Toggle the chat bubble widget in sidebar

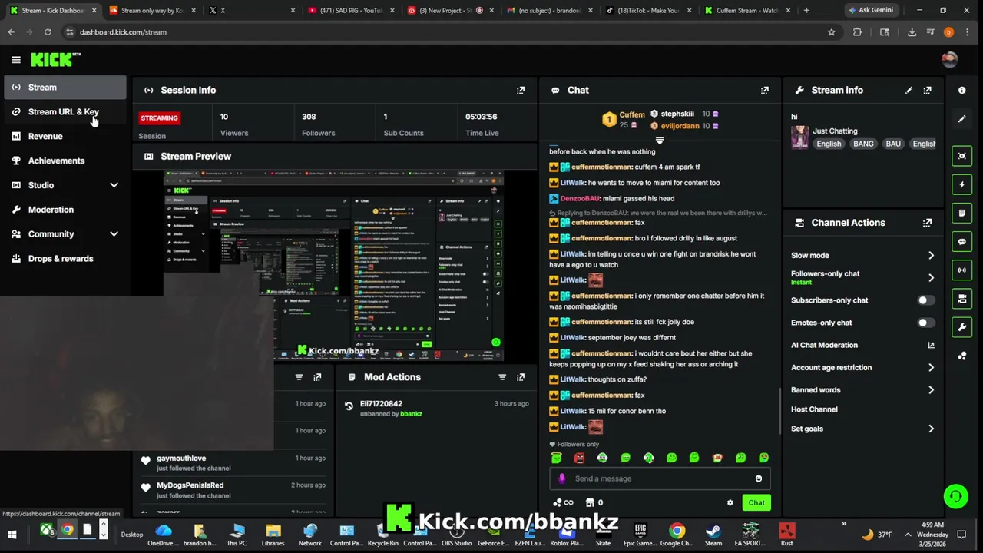click(962, 241)
